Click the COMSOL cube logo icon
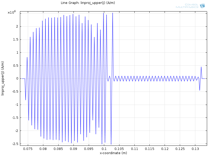The image size is (210, 157). 202,6
